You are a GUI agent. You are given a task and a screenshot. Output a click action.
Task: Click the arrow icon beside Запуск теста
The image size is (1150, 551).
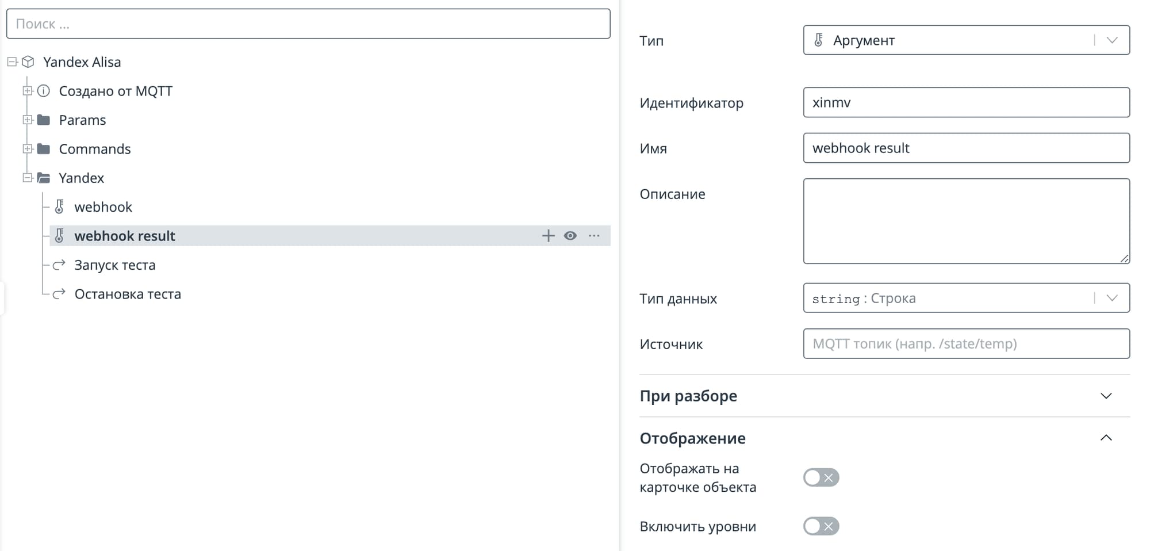tap(59, 265)
